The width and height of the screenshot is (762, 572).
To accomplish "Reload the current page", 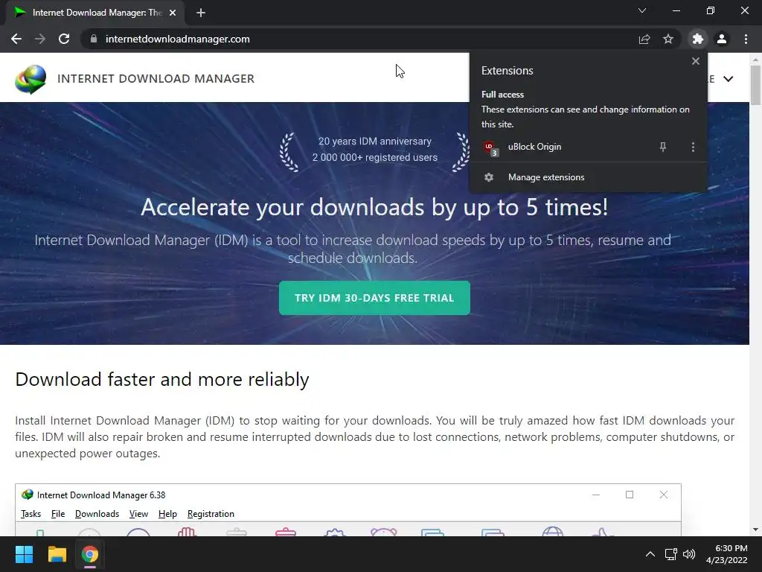I will tap(64, 39).
